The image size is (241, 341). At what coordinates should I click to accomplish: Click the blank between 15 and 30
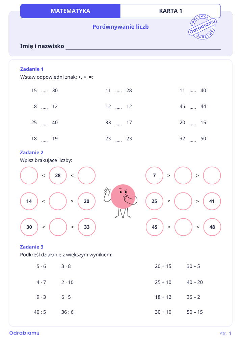tap(44, 92)
